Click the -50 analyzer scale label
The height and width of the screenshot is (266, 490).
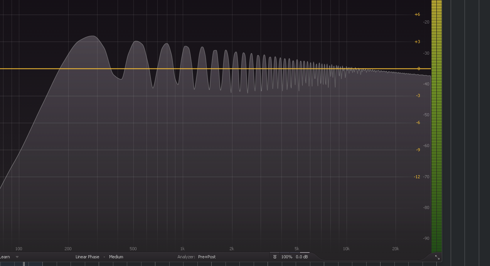[x=426, y=115]
